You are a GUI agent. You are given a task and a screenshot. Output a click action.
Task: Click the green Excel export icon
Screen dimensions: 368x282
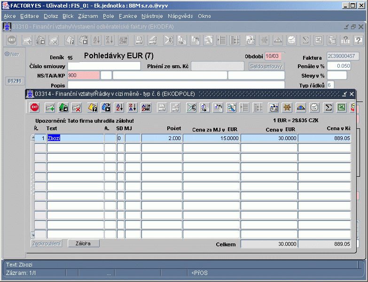pyautogui.click(x=341, y=108)
